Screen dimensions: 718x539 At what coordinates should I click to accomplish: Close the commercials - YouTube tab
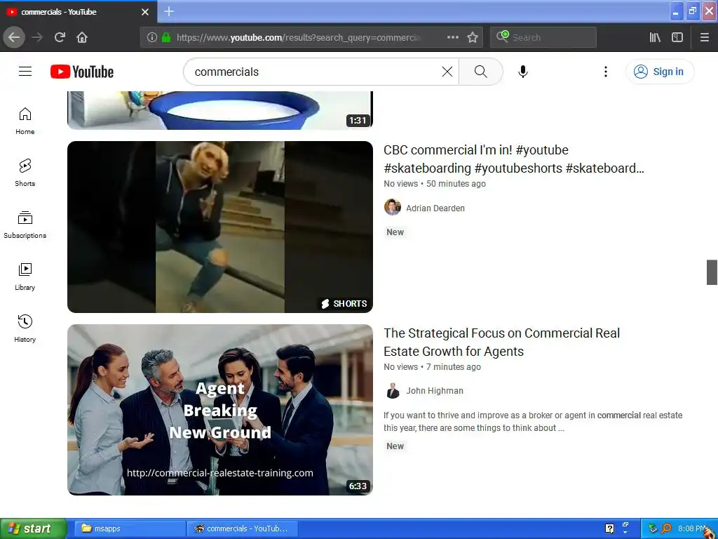pyautogui.click(x=145, y=12)
